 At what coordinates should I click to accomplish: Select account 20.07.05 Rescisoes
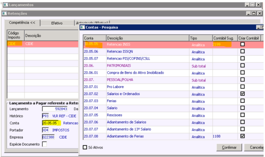(173, 115)
